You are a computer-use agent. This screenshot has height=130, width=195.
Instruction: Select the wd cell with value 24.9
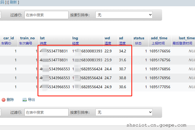108,87
